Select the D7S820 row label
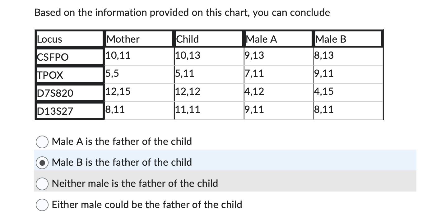 coord(54,92)
